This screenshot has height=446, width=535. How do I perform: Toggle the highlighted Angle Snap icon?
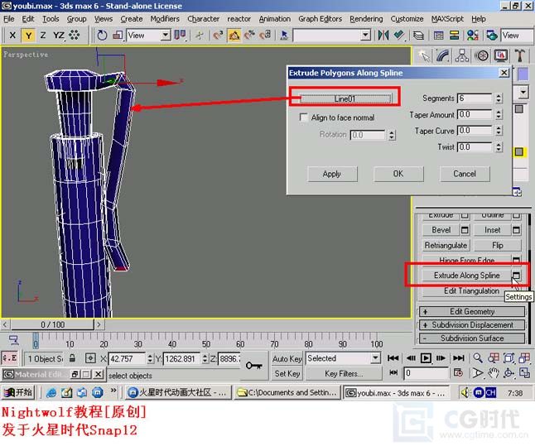[x=234, y=35]
